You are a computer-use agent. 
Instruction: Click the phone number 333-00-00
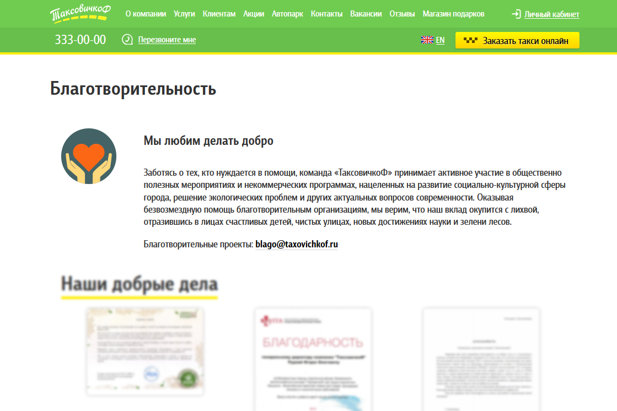[x=79, y=39]
